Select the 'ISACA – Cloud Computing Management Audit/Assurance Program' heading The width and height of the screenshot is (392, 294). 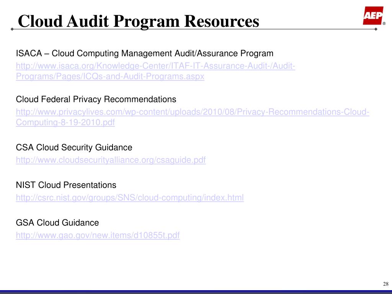(144, 53)
